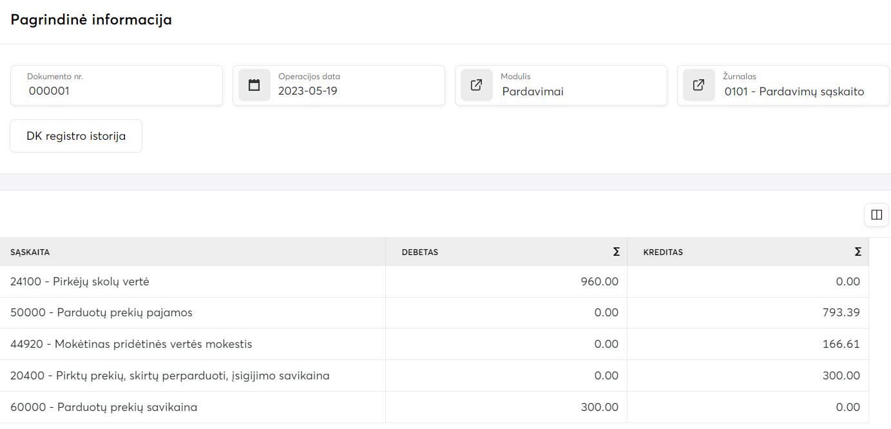Open DK registro istorija
Image resolution: width=891 pixels, height=429 pixels.
pyautogui.click(x=76, y=136)
